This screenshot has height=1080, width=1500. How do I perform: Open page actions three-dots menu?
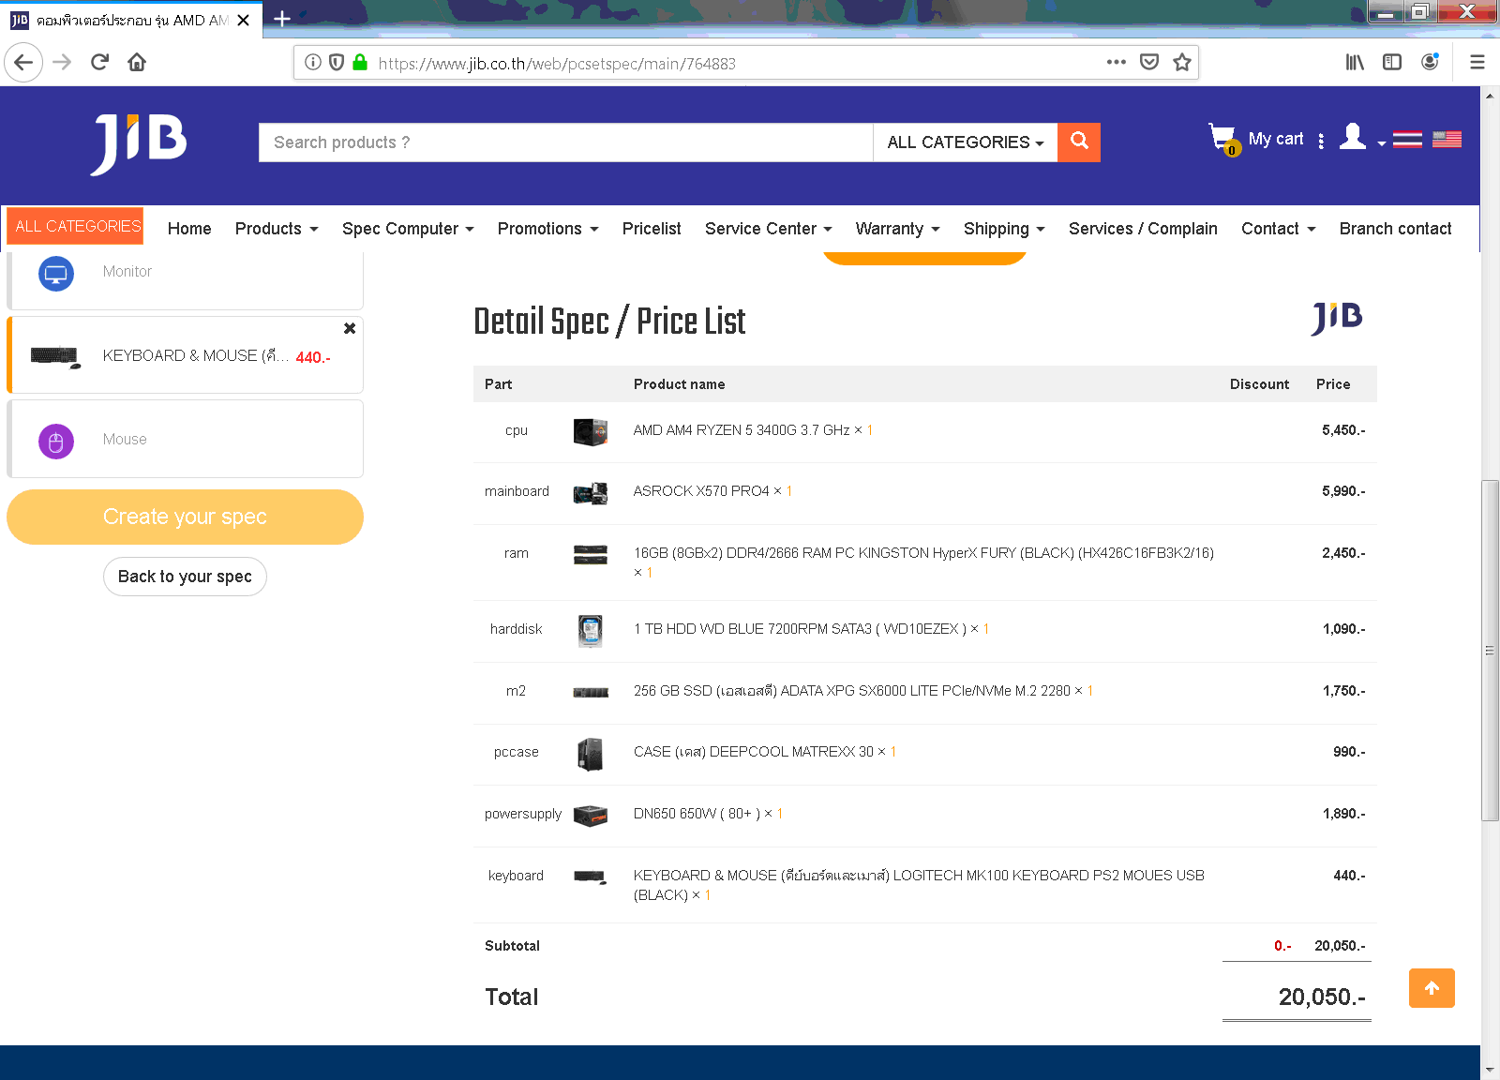(x=1116, y=63)
